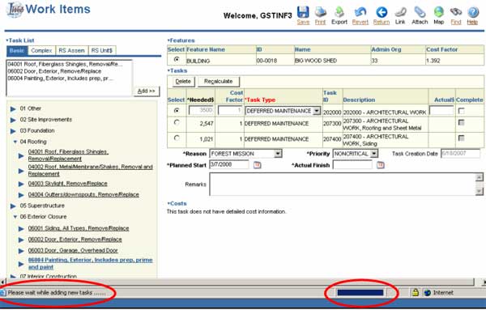
Task: Open the Priority NONCRITICAL dropdown
Action: click(374, 154)
